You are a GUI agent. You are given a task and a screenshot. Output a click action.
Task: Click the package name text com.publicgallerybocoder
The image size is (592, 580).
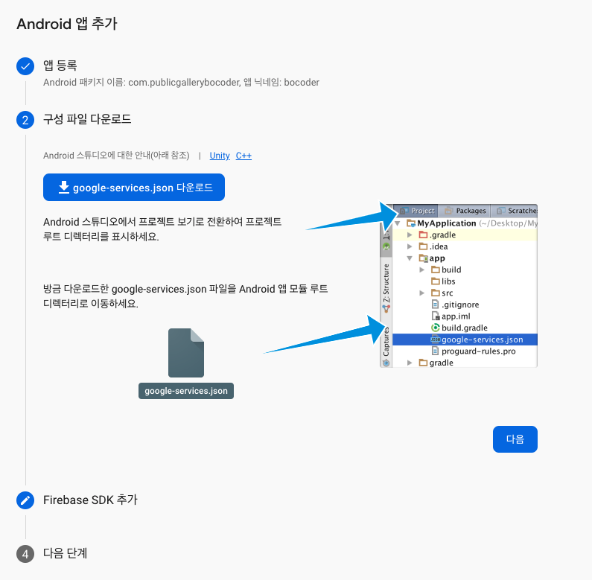[x=184, y=83]
